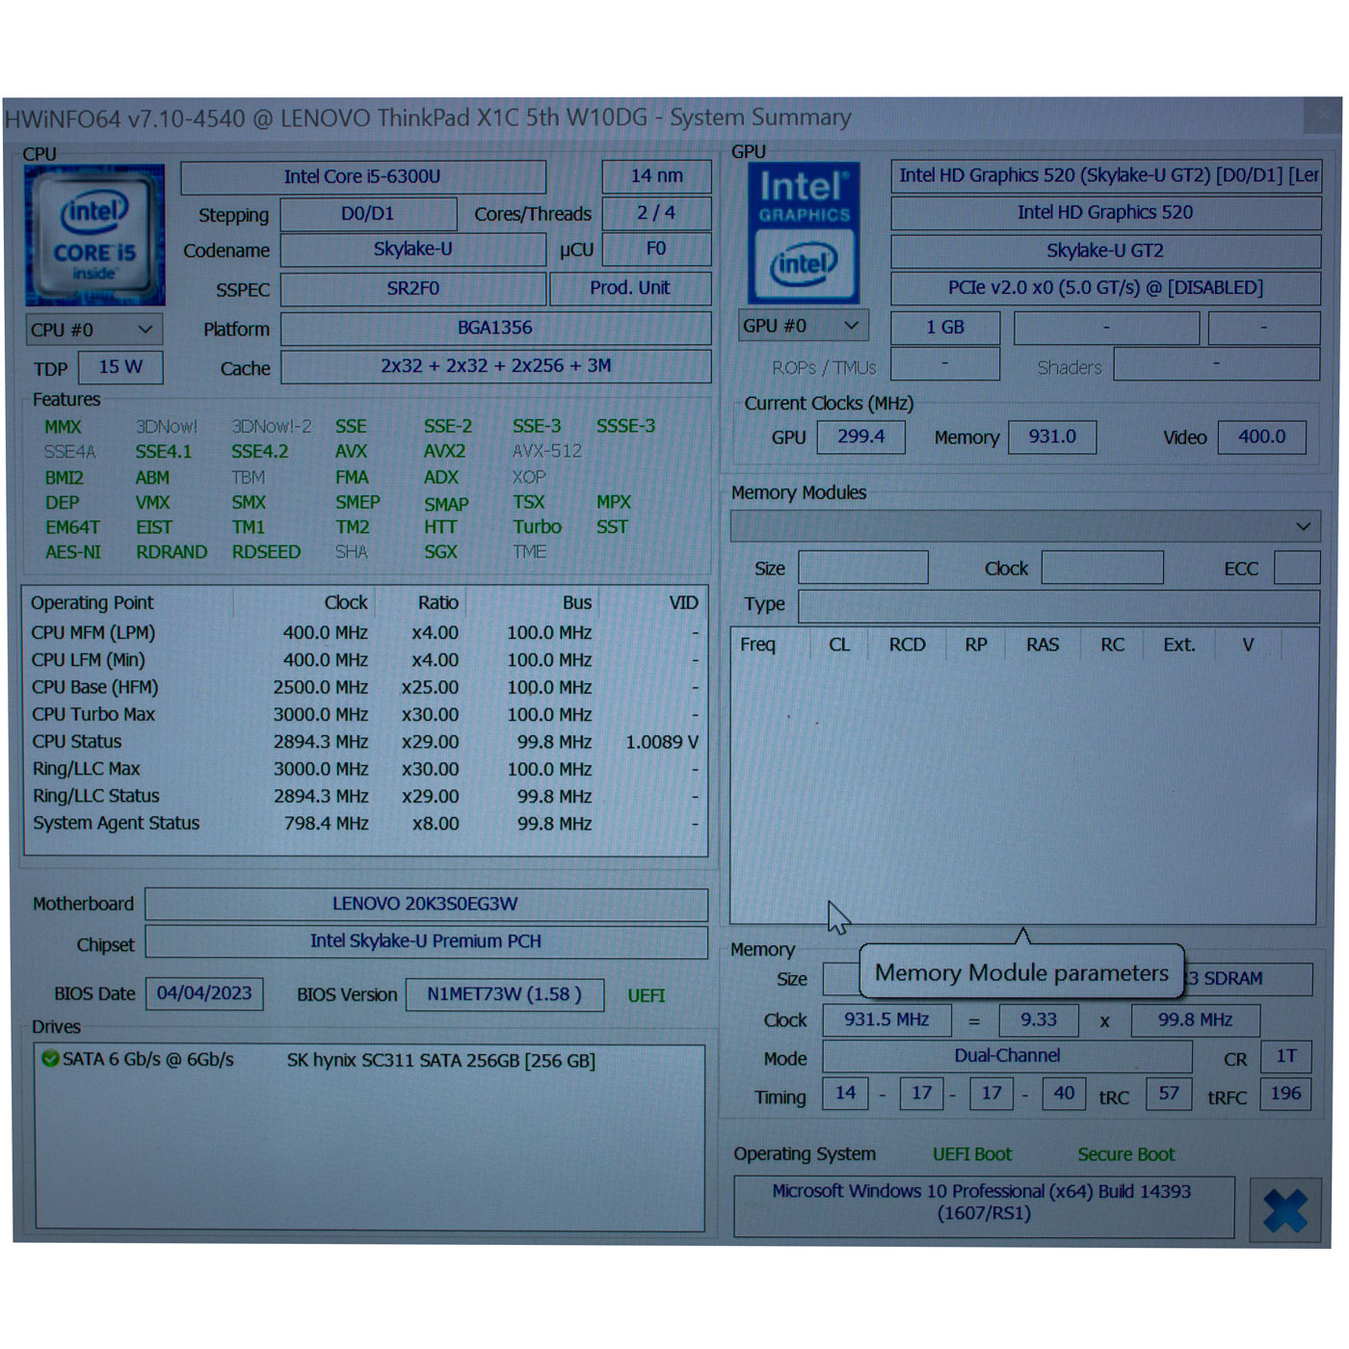Click the GPU memory 1 GB field
Viewport: 1349px width, 1349px height.
pos(945,328)
